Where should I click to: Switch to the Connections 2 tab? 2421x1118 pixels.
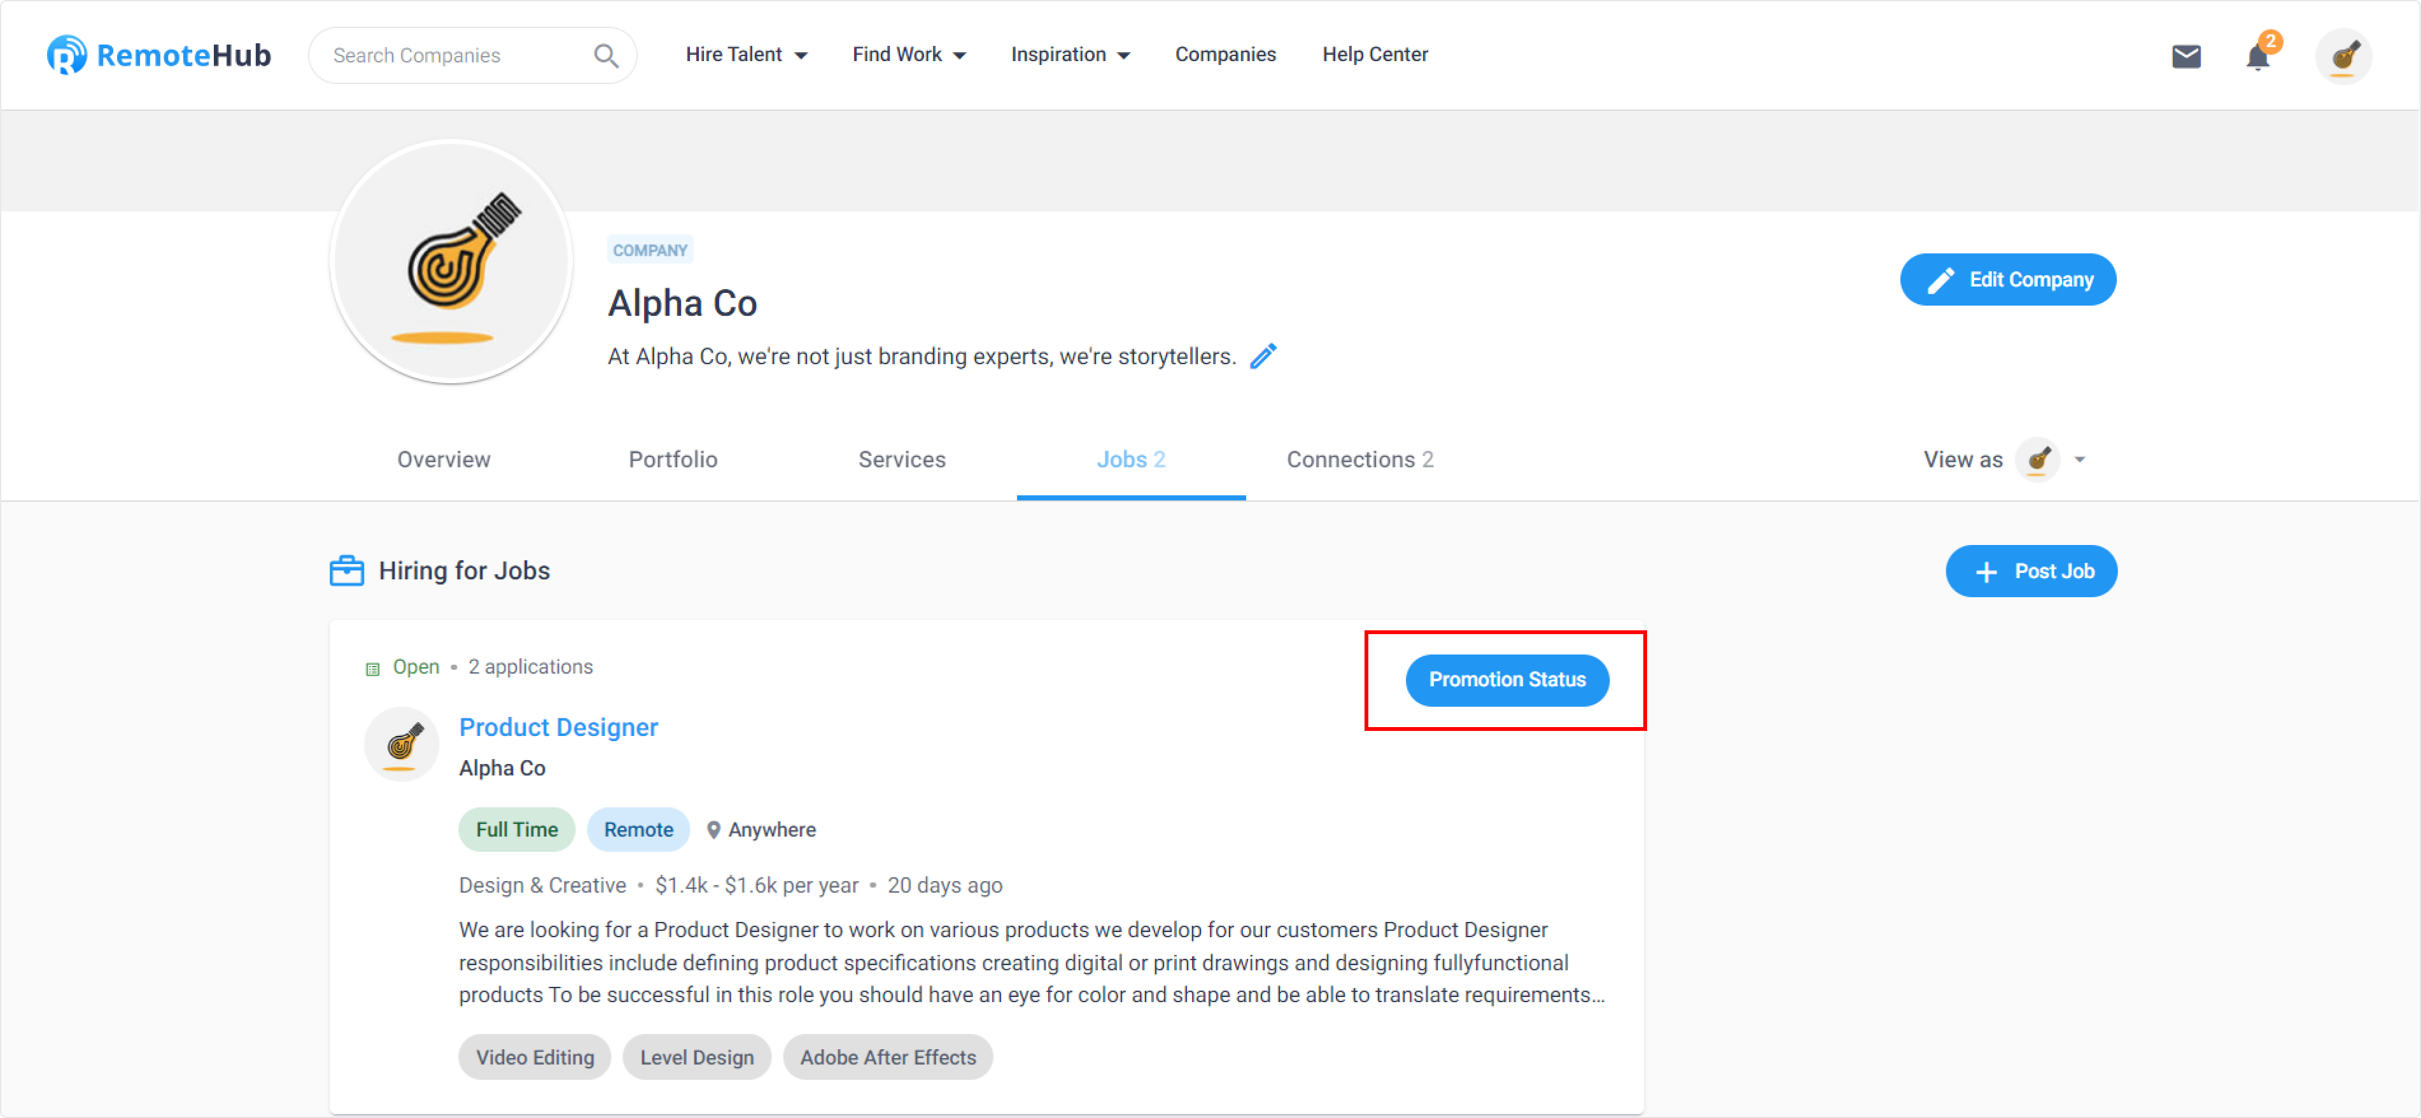pyautogui.click(x=1360, y=460)
